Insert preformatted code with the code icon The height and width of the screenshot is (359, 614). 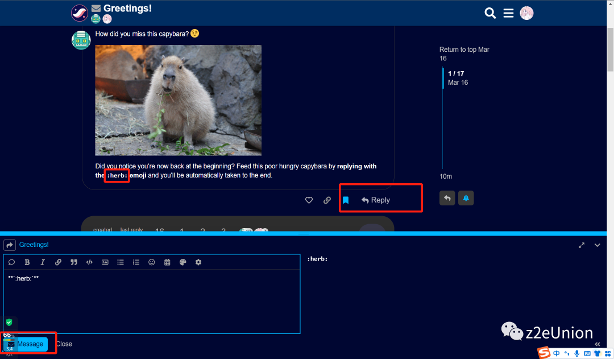pos(89,262)
